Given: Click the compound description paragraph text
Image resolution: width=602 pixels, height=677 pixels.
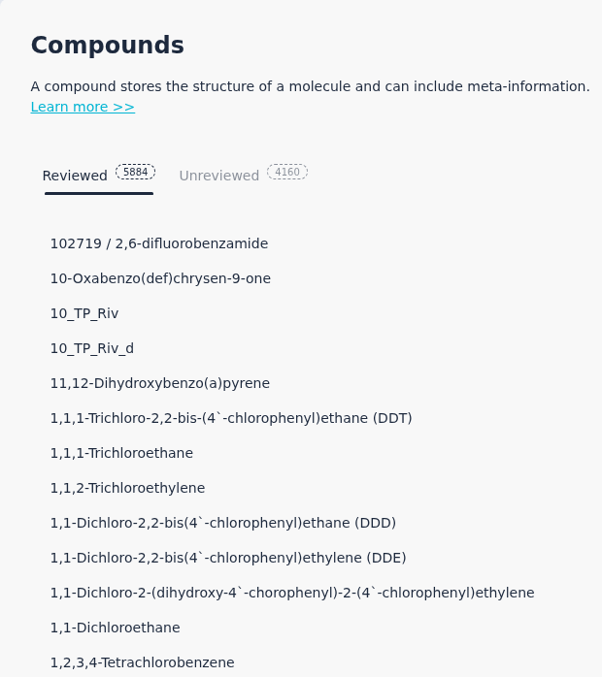Looking at the screenshot, I should [310, 86].
